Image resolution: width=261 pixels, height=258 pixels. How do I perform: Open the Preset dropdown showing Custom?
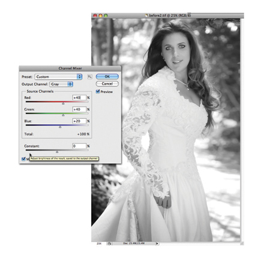(x=58, y=77)
